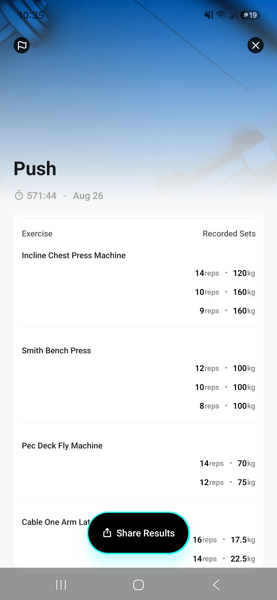Tap battery indicator in status bar
The image size is (277, 600).
(250, 15)
